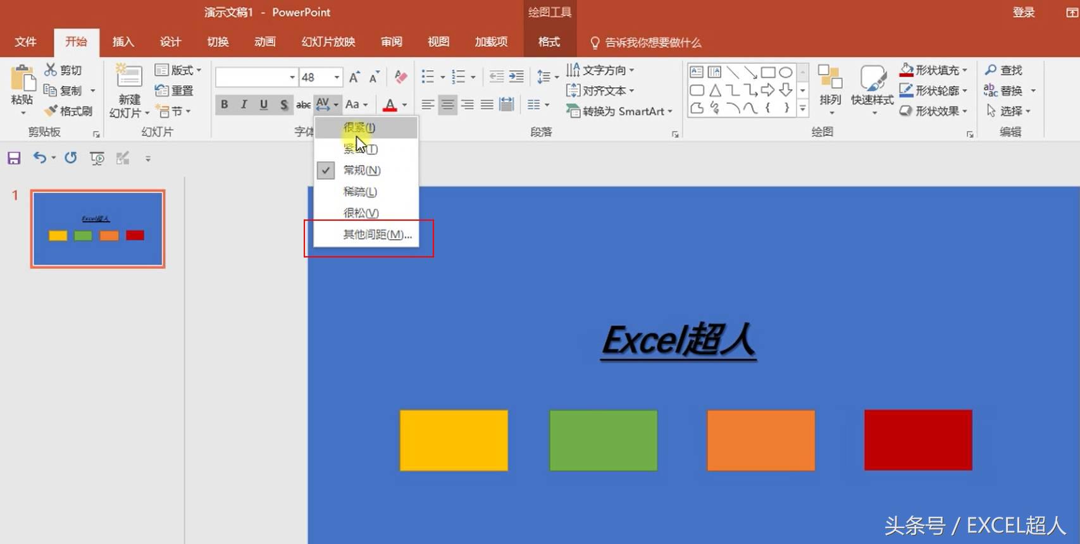Clear all formatting eraser icon
The width and height of the screenshot is (1080, 544).
point(400,77)
